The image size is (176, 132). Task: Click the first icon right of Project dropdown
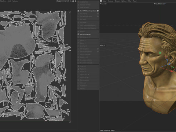coord(68,1)
